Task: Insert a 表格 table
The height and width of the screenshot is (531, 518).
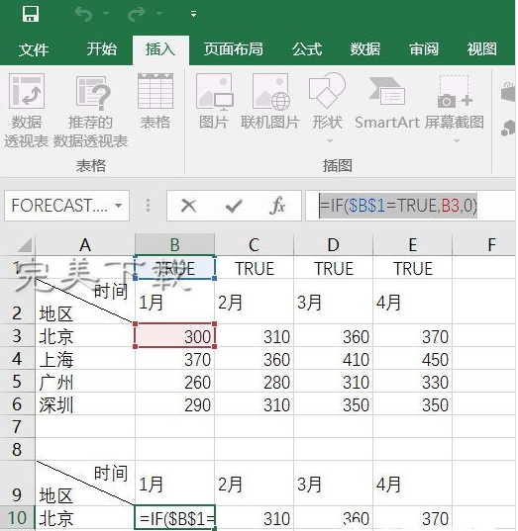Action: pyautogui.click(x=155, y=102)
